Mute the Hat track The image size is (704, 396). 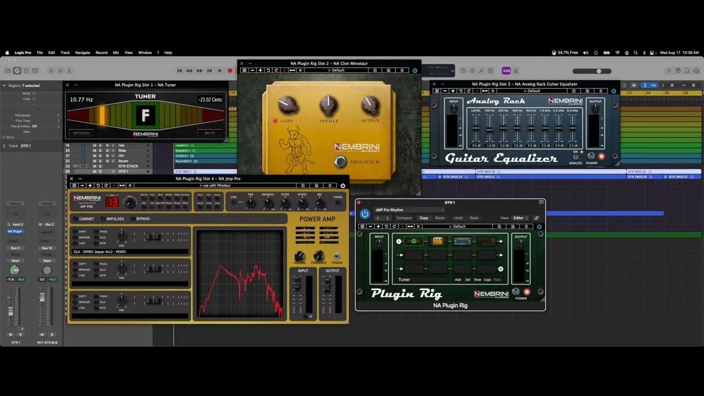[94, 146]
